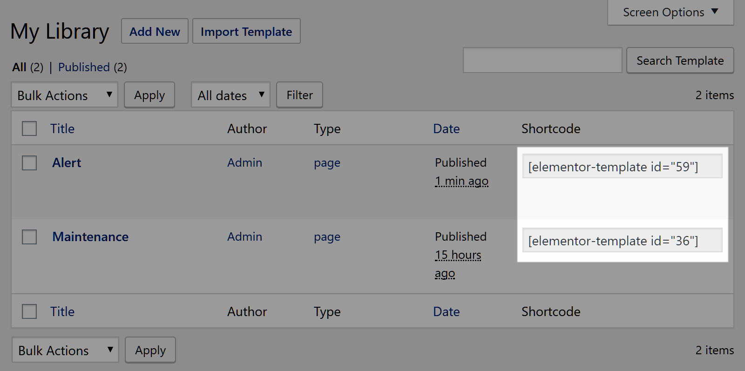
Task: Open the bottom Bulk Actions dropdown
Action: tap(65, 350)
